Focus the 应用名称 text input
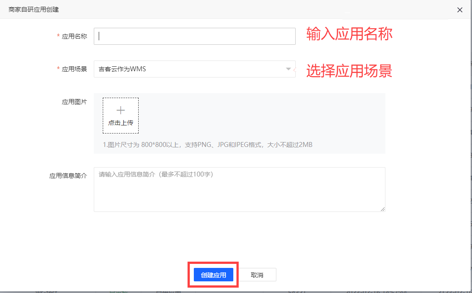 194,36
